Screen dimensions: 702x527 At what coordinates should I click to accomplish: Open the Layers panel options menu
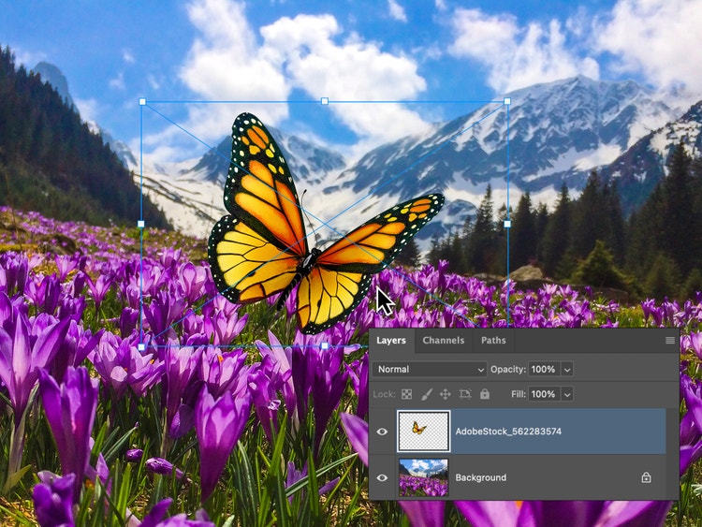(x=670, y=341)
